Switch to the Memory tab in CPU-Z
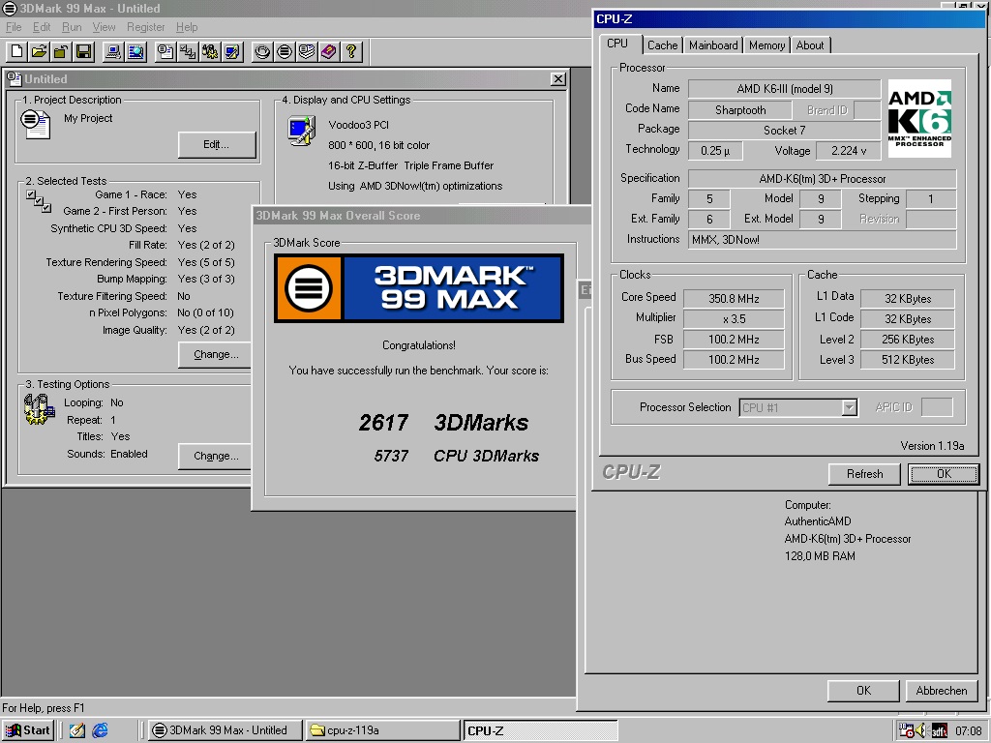Viewport: 991px width, 743px height. point(766,45)
